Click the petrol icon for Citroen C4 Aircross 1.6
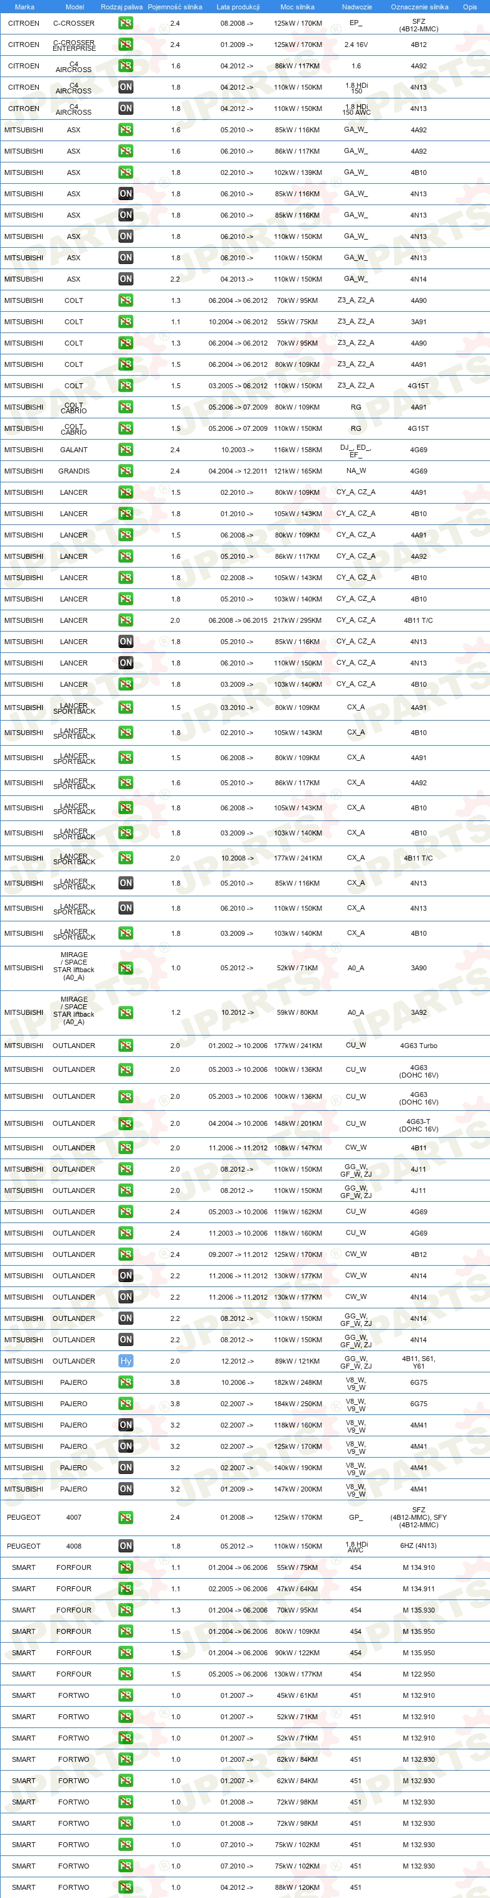Screen dimensions: 490x1898 coord(126,66)
